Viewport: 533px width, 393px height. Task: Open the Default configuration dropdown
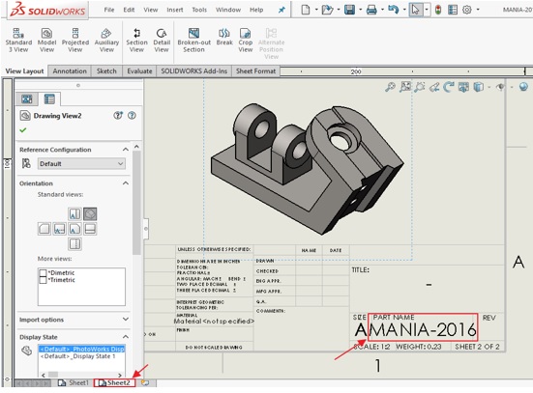(81, 163)
